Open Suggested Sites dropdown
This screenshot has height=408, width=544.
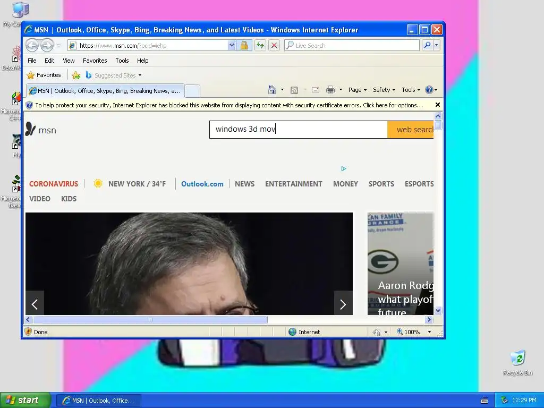(114, 75)
